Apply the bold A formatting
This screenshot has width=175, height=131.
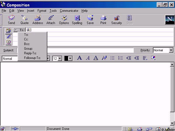pyautogui.click(x=80, y=58)
